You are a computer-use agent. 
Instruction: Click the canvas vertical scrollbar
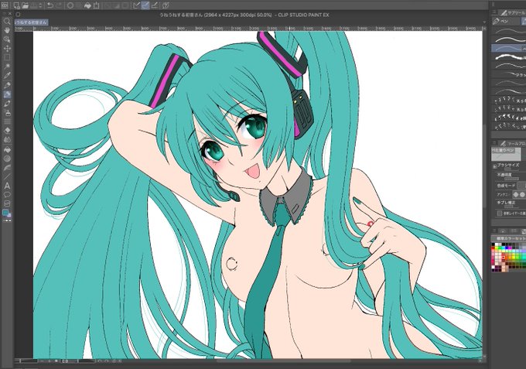(486, 166)
